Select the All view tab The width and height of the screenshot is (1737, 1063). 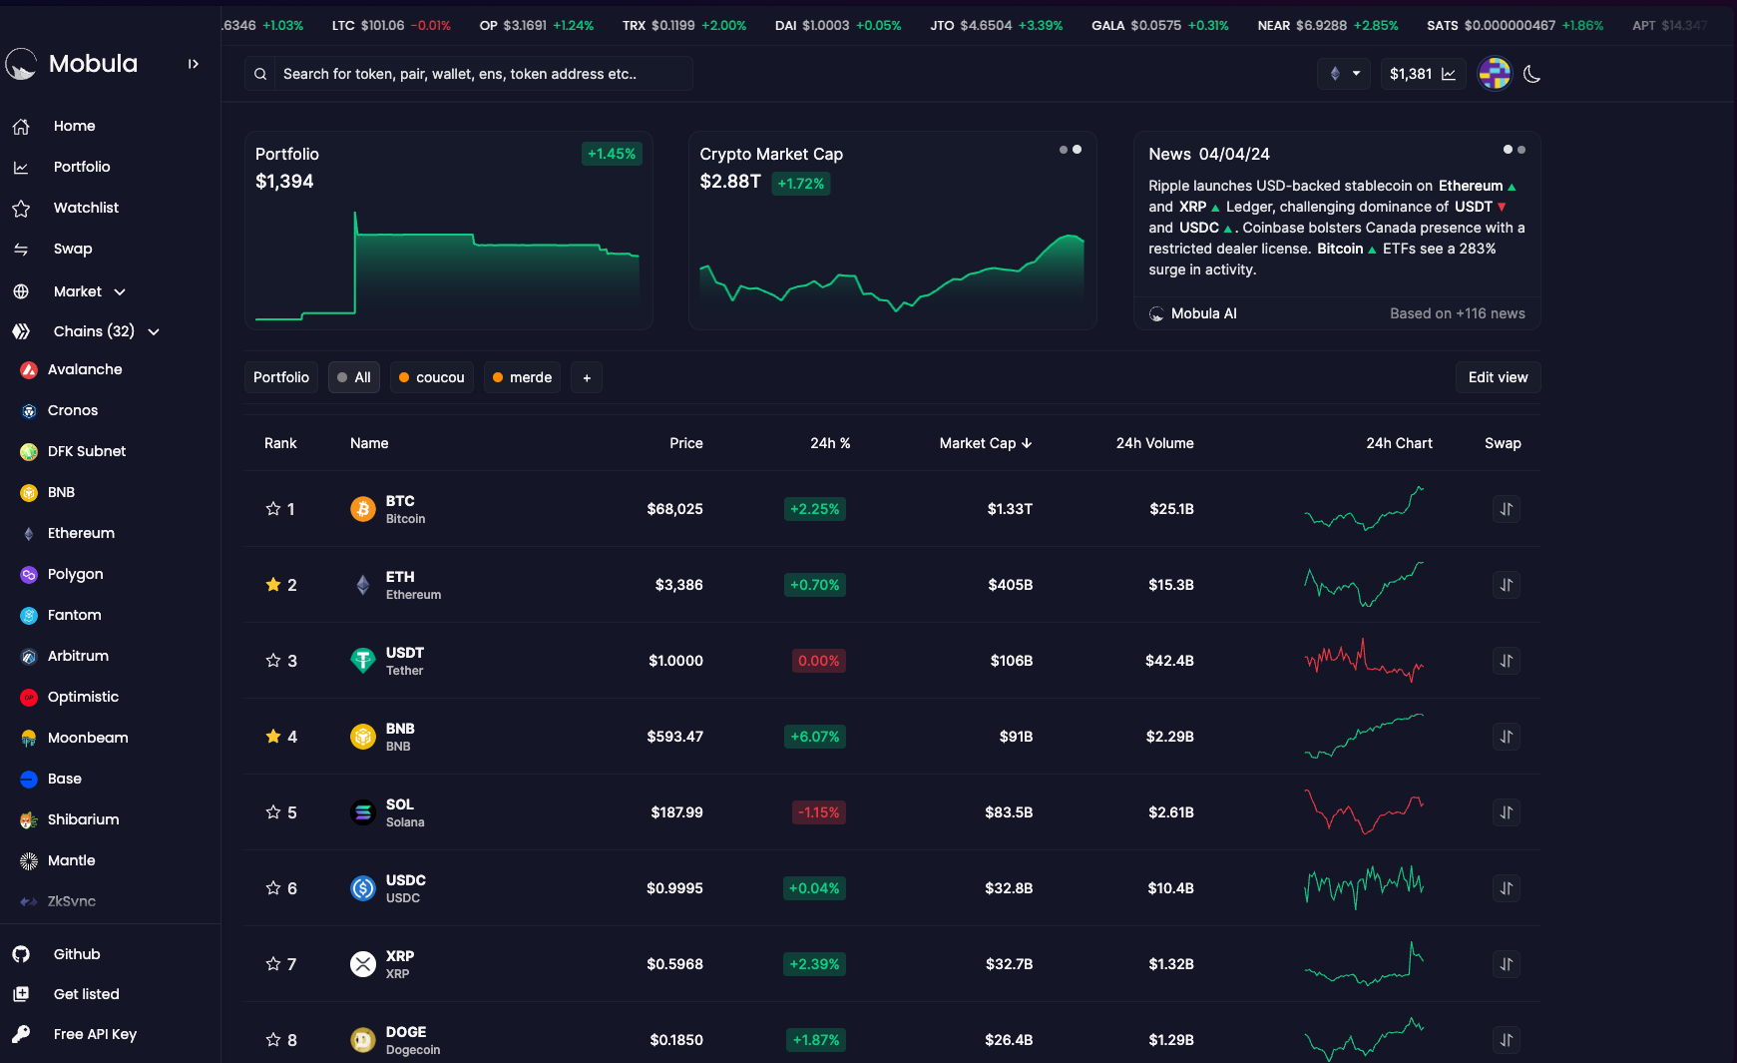[x=354, y=377]
